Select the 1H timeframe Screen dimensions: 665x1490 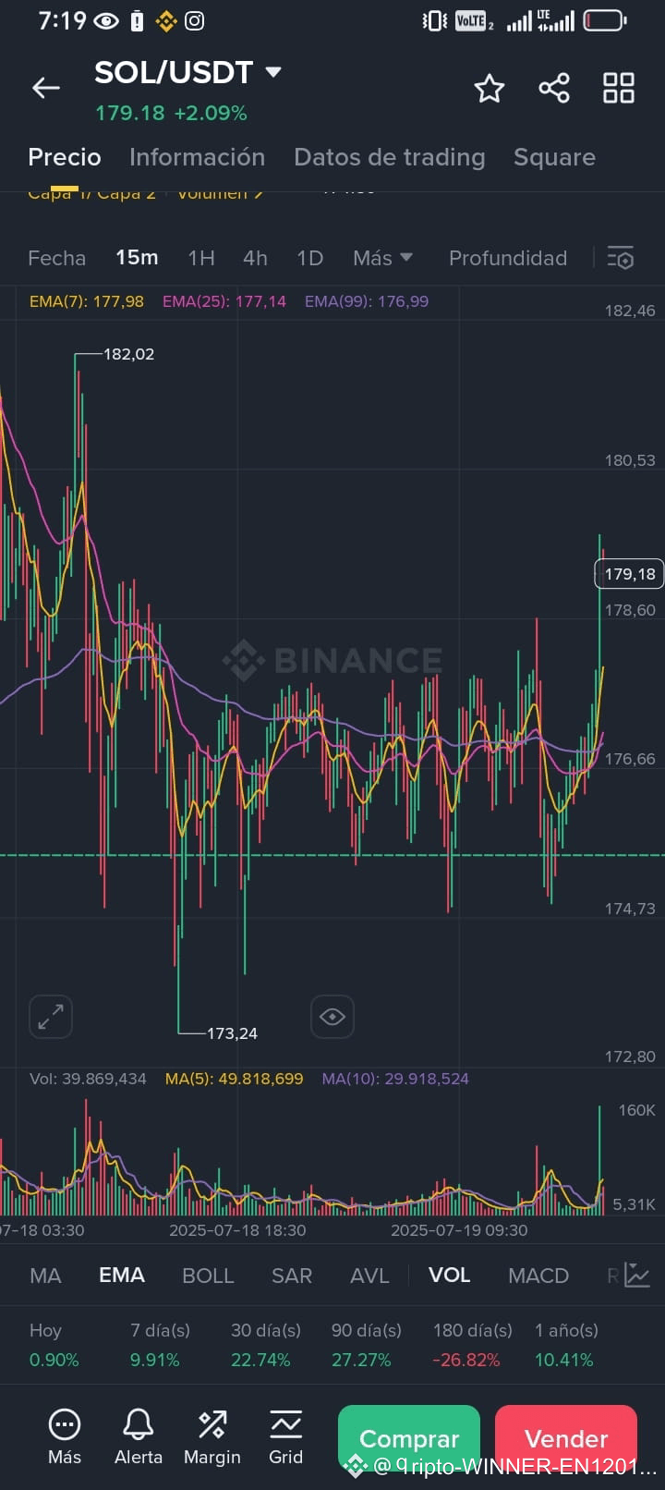(x=201, y=258)
